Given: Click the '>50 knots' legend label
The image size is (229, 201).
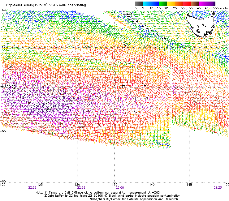Looking at the screenshot, I should pos(220,8).
